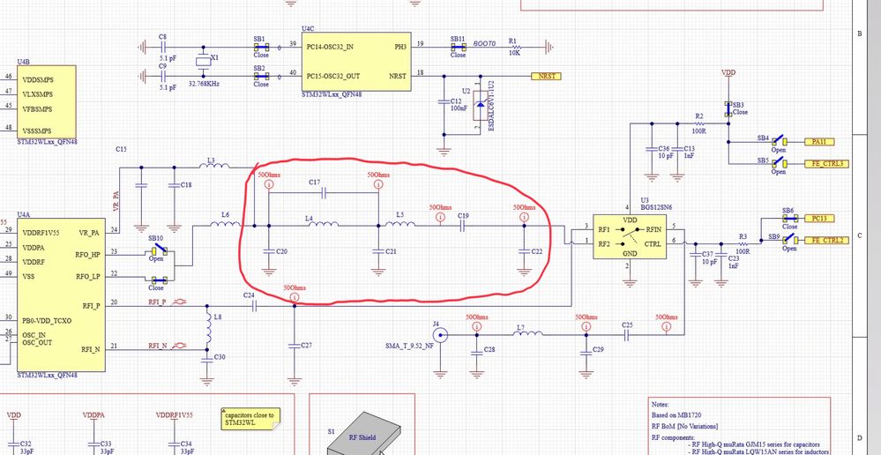Click the RFI_P net label
Viewport: 881px width, 455px height.
(x=157, y=302)
